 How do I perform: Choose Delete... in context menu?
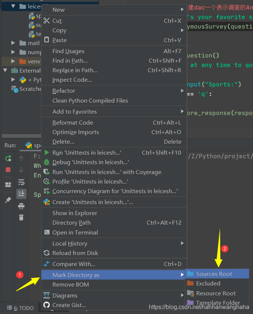tap(114, 141)
